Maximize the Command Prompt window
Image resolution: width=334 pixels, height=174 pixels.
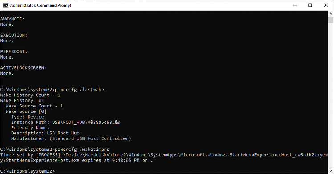[x=310, y=5]
